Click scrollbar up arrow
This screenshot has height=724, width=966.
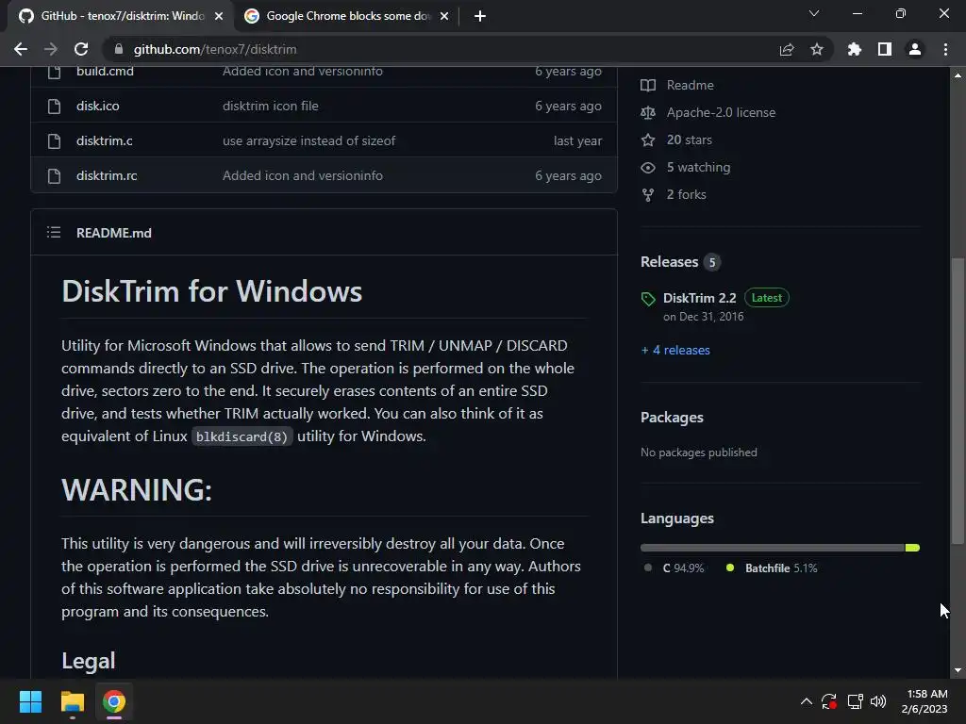tap(958, 75)
